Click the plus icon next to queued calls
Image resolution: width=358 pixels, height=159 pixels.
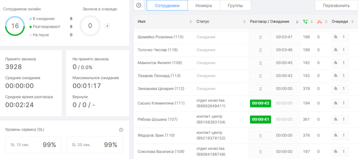tap(107, 26)
